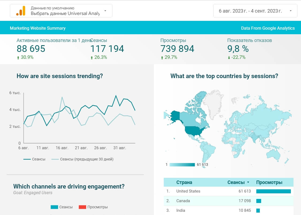
Task: Click the down arrow beside -22.7% bounce rate
Action: 229,57
